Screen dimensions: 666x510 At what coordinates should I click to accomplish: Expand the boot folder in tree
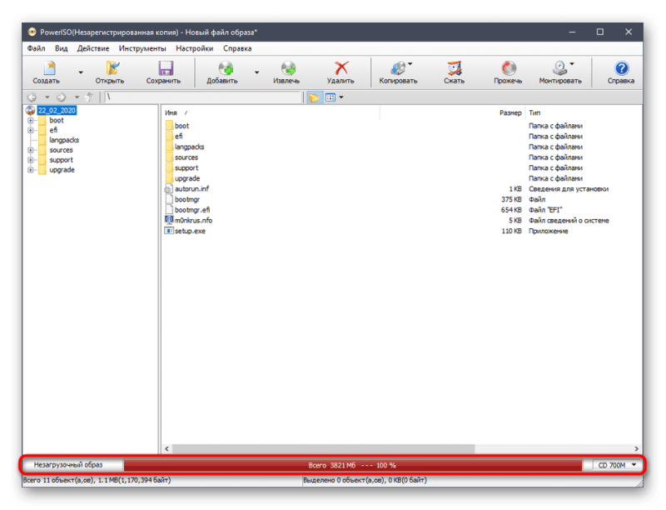[31, 120]
